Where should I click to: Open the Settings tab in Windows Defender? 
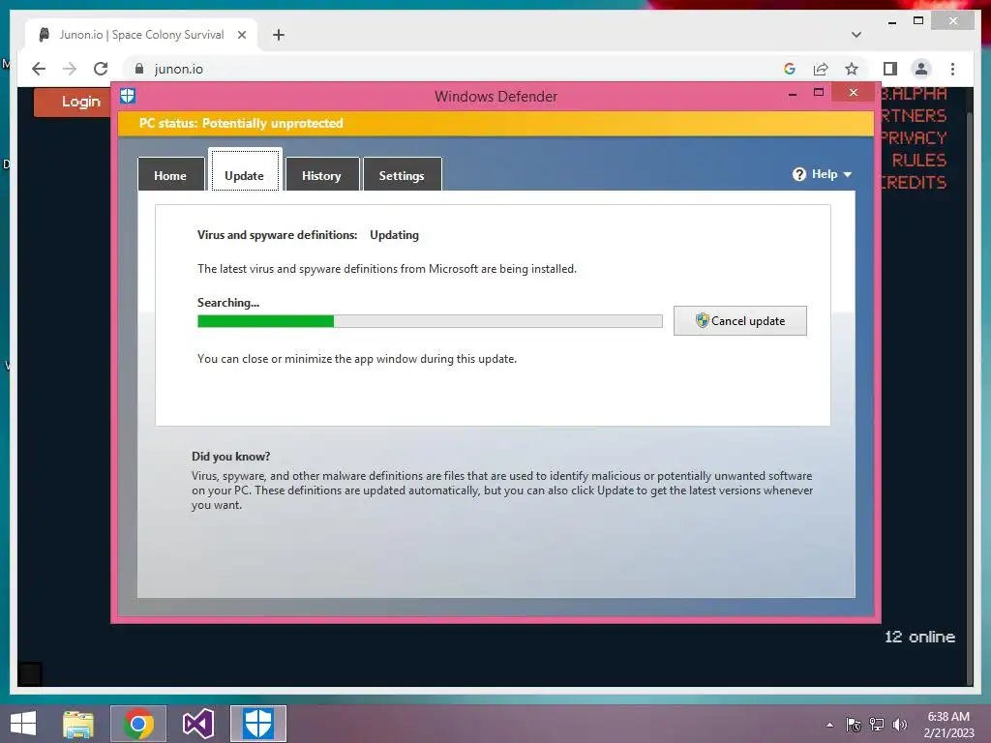click(402, 175)
